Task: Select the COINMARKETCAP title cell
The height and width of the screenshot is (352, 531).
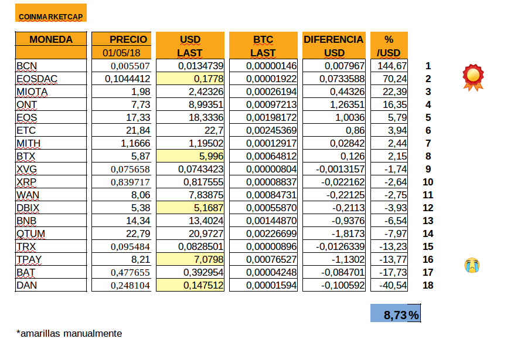Action: click(50, 16)
